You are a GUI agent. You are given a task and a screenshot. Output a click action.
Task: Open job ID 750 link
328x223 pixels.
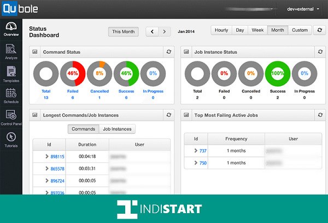(x=203, y=163)
